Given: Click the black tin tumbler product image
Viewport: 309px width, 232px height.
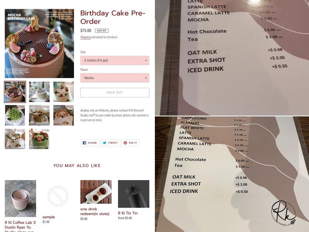Looking at the screenshot, I should (134, 194).
